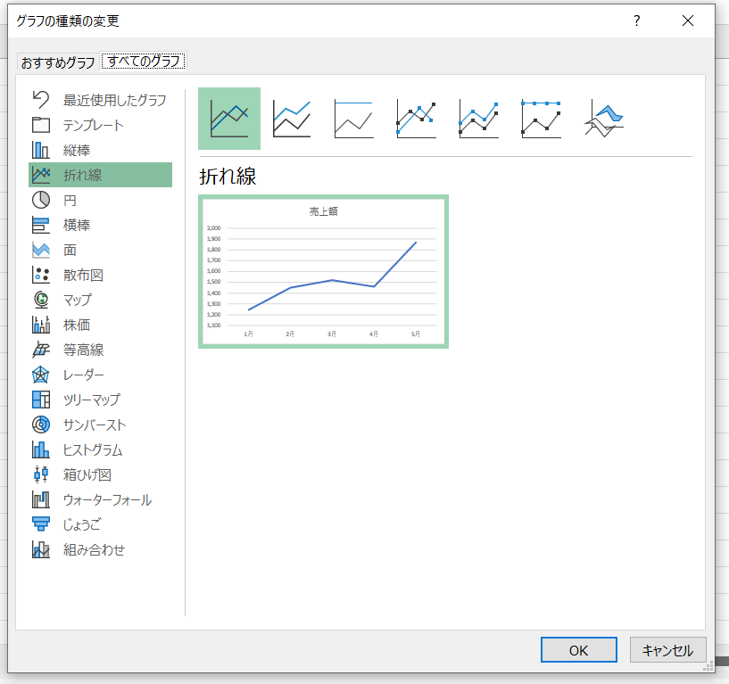Switch to the おすすめグラフ tab
The height and width of the screenshot is (684, 729).
(x=58, y=62)
